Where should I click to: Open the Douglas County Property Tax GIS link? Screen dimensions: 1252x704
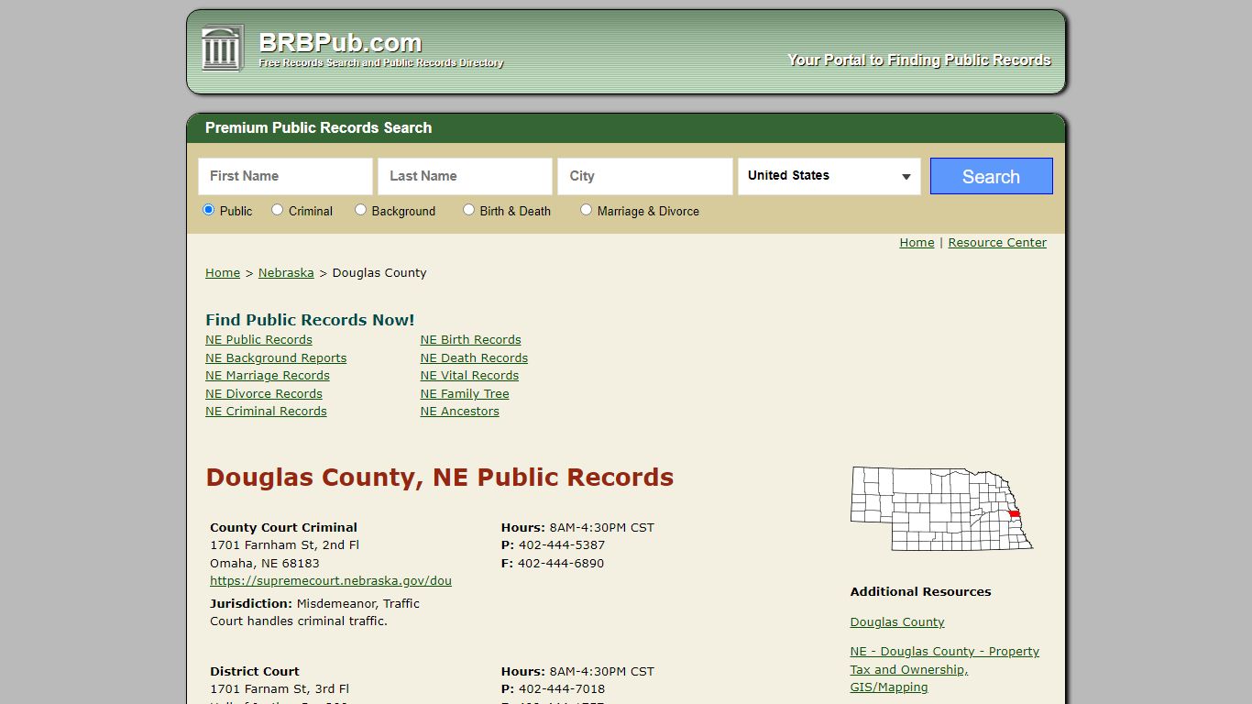pyautogui.click(x=945, y=669)
